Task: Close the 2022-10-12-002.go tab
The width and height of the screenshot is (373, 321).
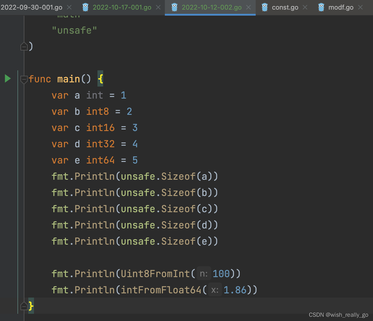Action: pyautogui.click(x=248, y=7)
